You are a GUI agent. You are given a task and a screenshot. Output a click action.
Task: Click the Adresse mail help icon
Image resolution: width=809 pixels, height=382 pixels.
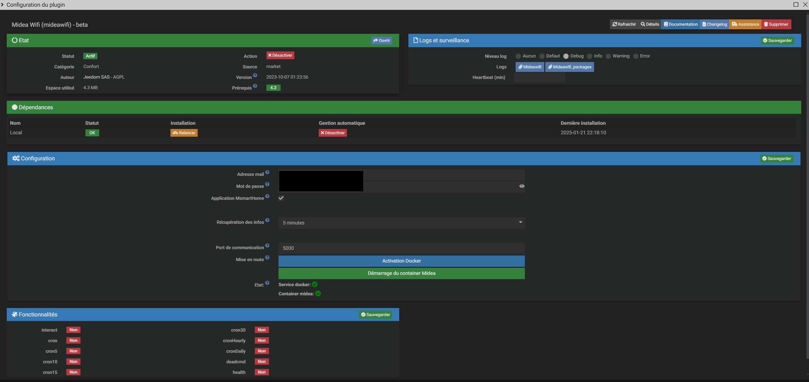[267, 172]
